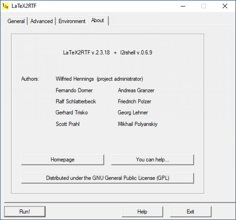Click the name Fernando Dorner

74,90
